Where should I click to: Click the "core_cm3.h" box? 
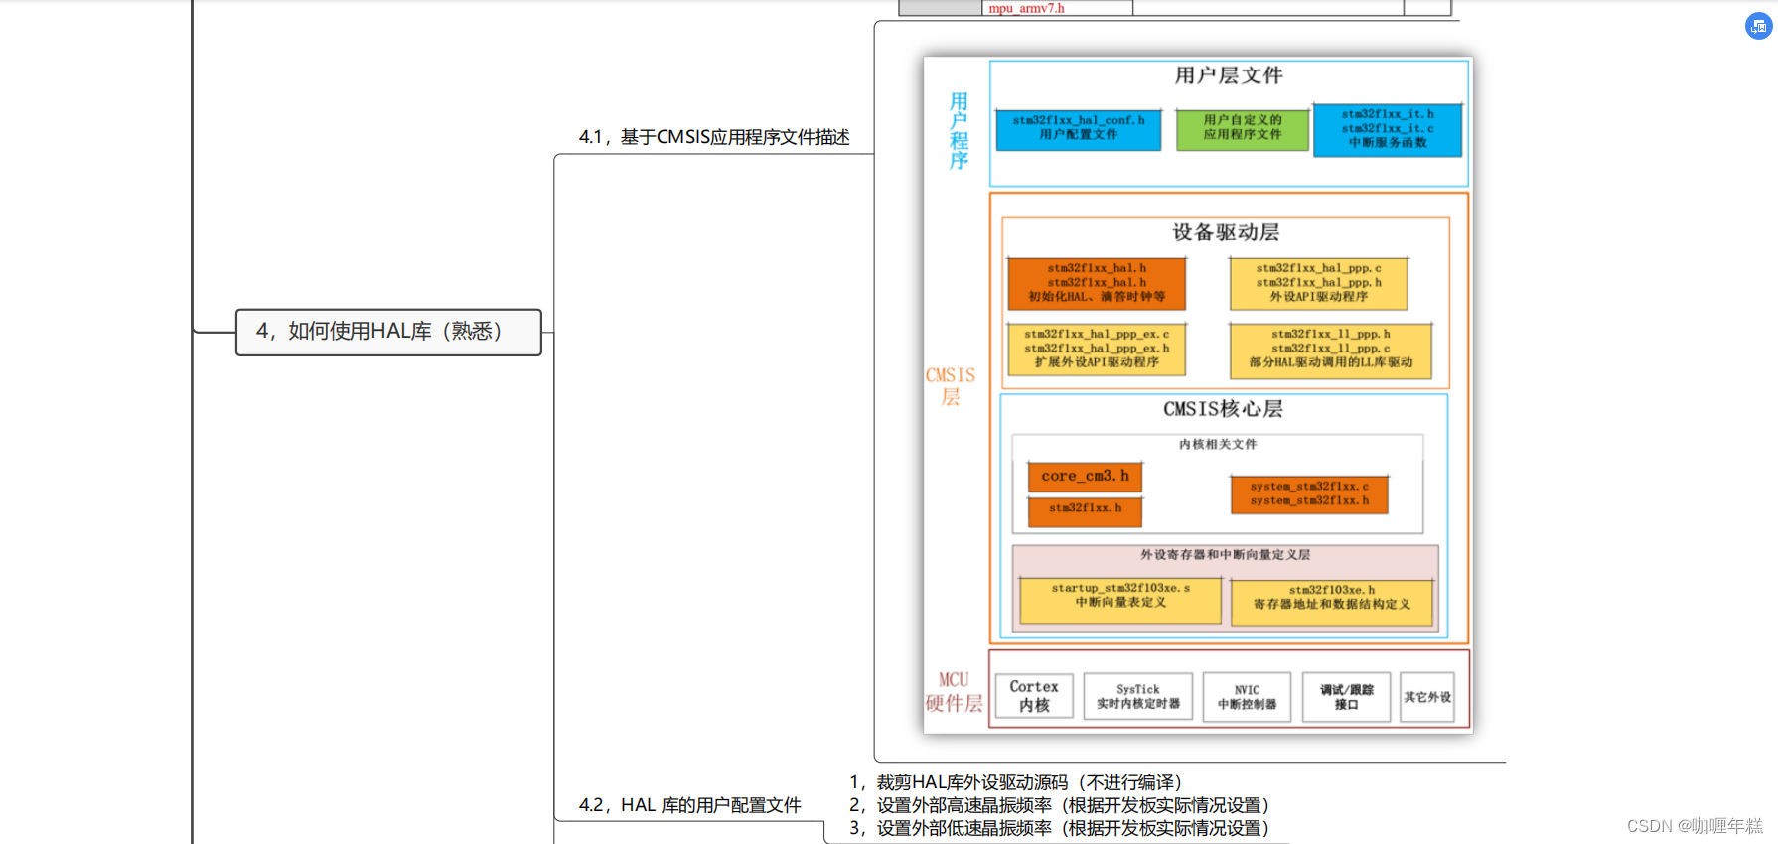(x=1085, y=476)
